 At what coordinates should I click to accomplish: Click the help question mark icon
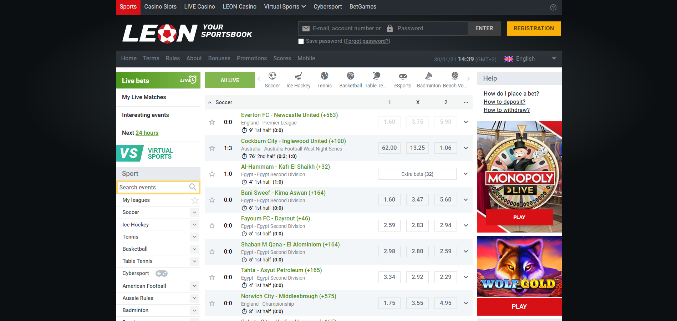(553, 7)
